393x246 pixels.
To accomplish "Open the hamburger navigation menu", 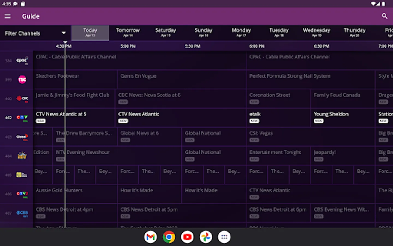I will coord(8,16).
